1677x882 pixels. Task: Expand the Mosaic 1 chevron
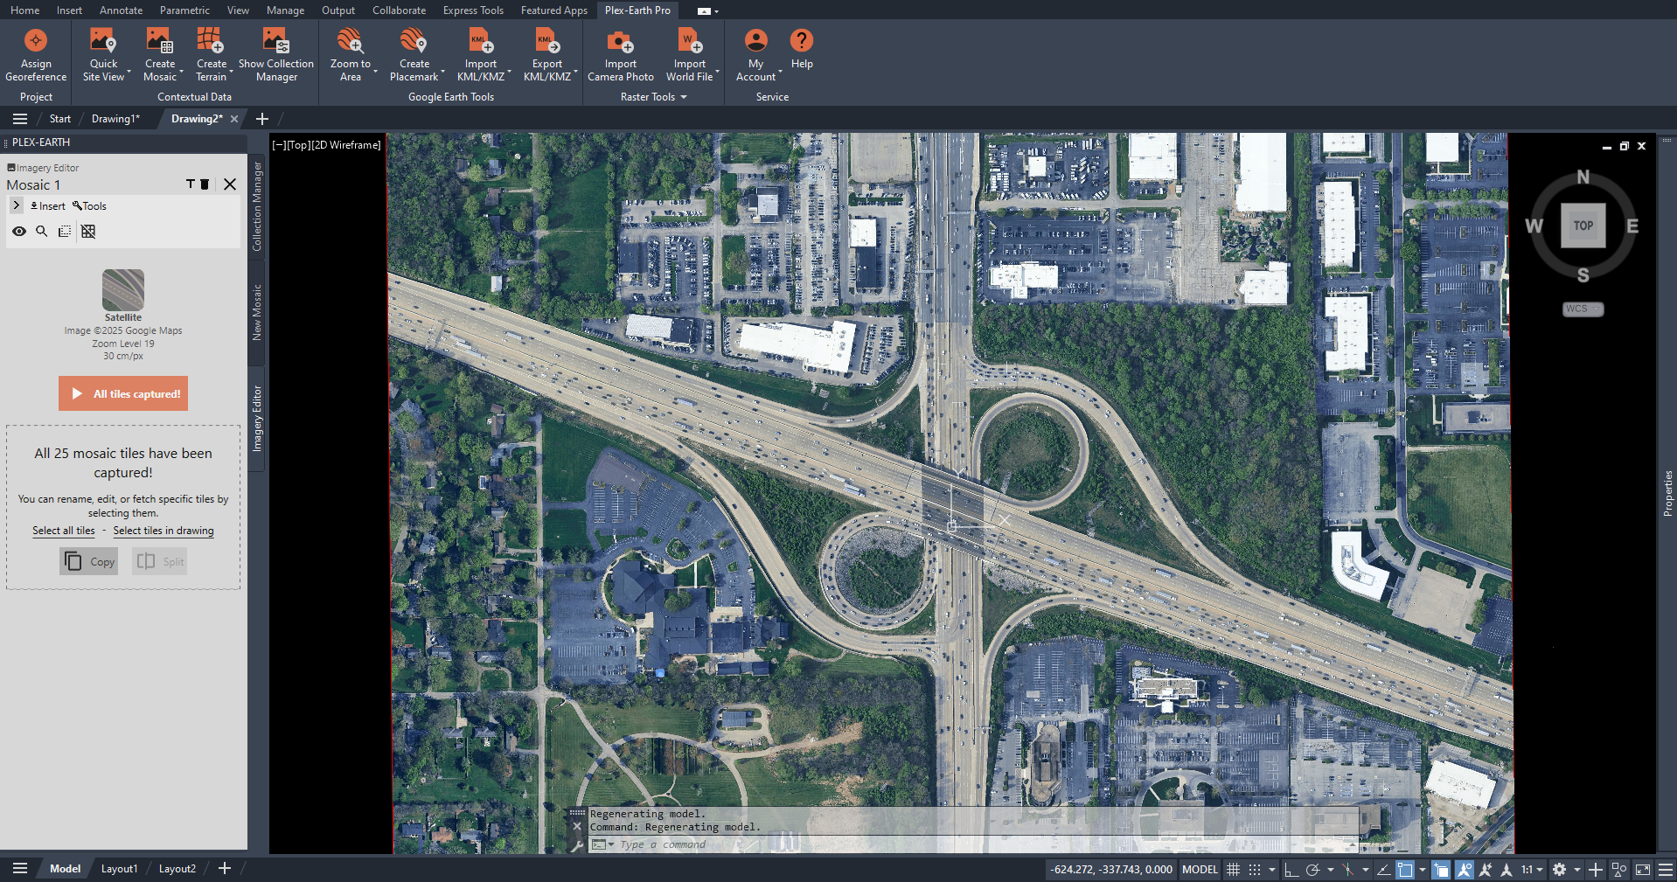[17, 205]
